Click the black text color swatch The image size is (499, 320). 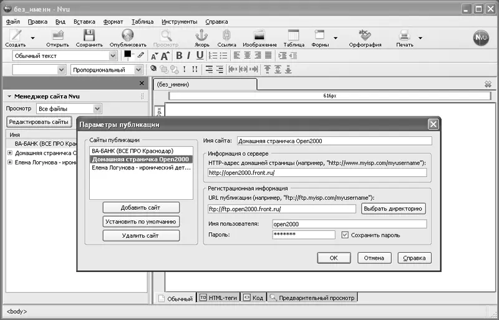click(x=128, y=55)
